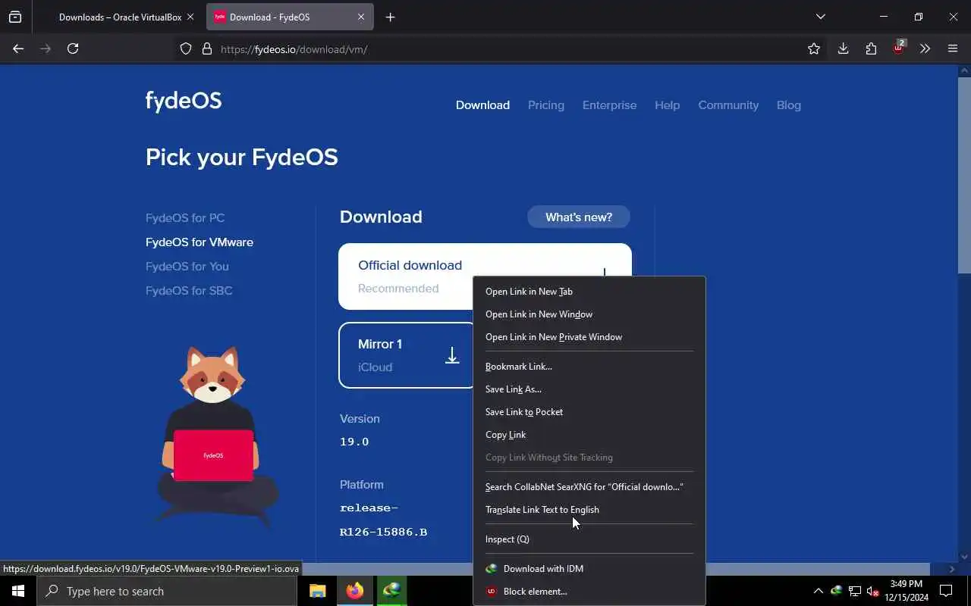The width and height of the screenshot is (971, 606).
Task: Go back with the back arrow
Action: click(18, 48)
